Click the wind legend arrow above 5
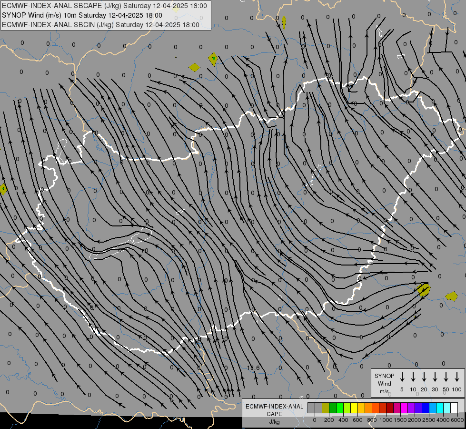 [x=402, y=377]
